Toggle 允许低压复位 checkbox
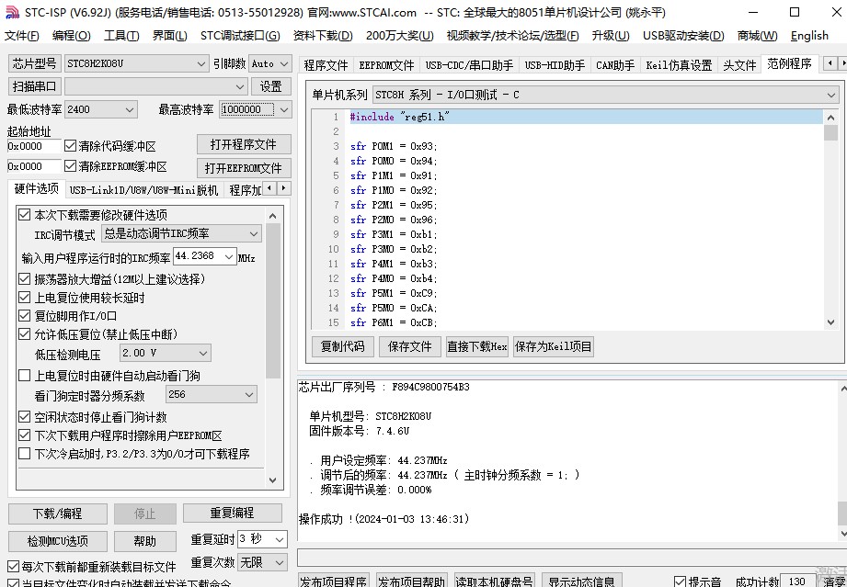The image size is (847, 587). click(24, 334)
